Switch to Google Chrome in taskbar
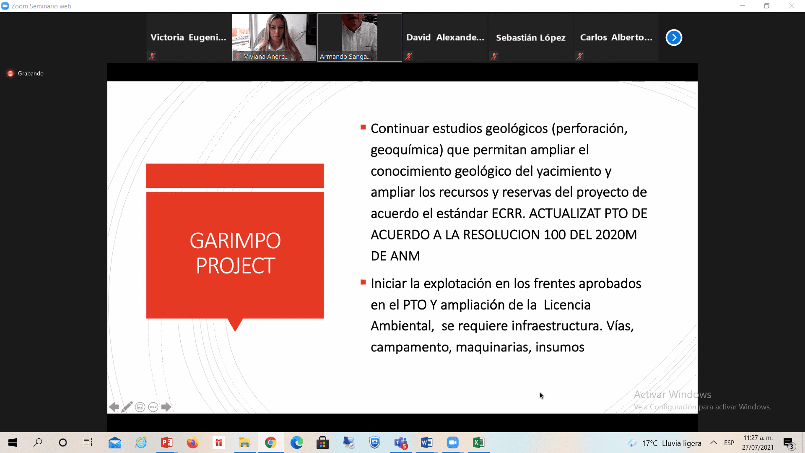The height and width of the screenshot is (453, 805). coord(270,443)
